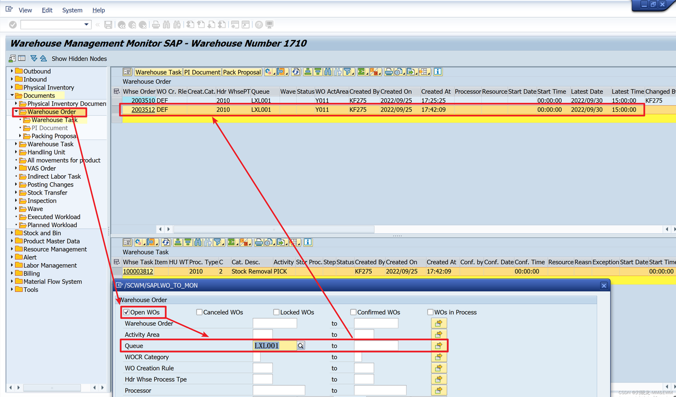Open warehouse order 2003510 link

[143, 101]
